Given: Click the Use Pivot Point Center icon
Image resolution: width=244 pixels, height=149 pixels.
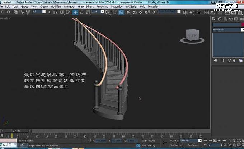Looking at the screenshot, I should click(x=108, y=12).
